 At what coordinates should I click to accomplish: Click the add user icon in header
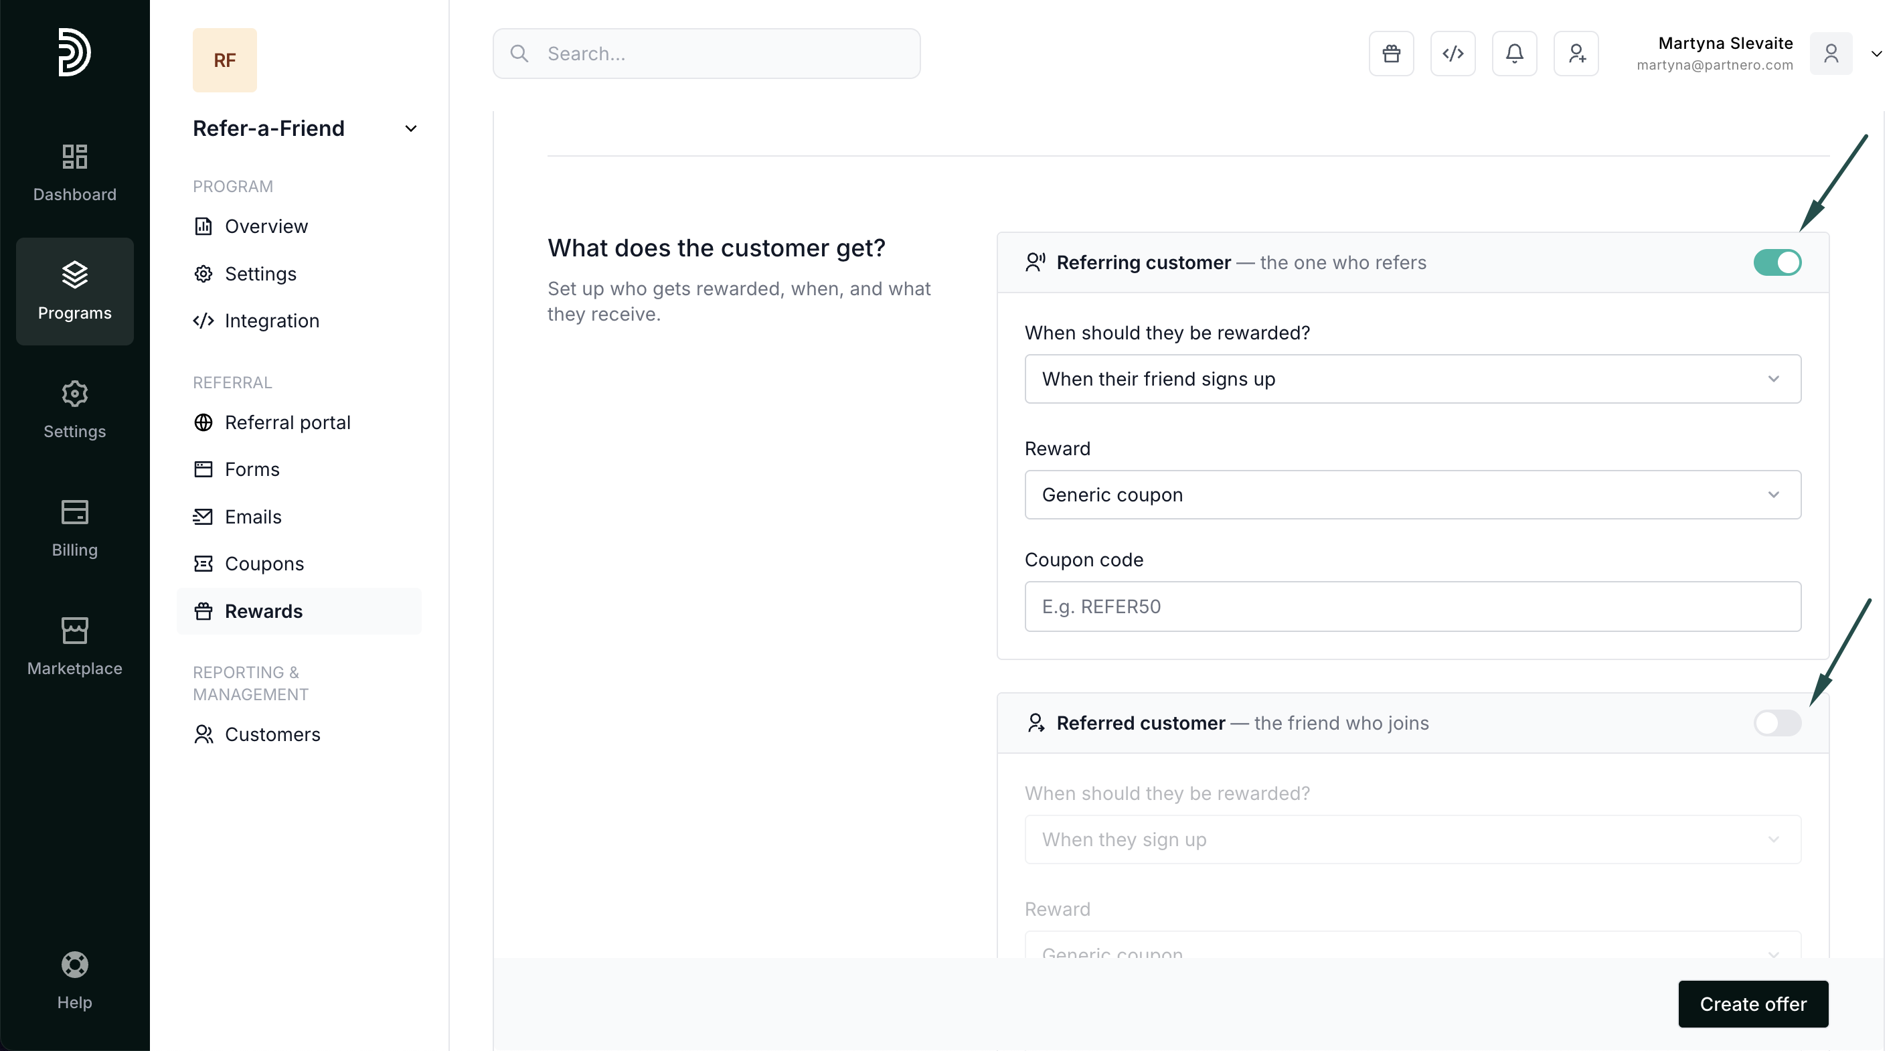[1576, 53]
